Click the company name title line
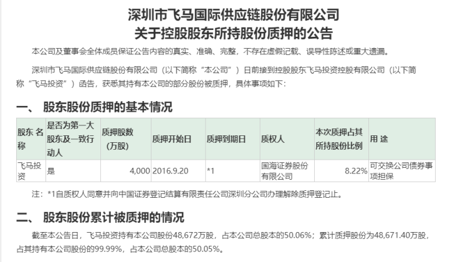 pyautogui.click(x=233, y=15)
